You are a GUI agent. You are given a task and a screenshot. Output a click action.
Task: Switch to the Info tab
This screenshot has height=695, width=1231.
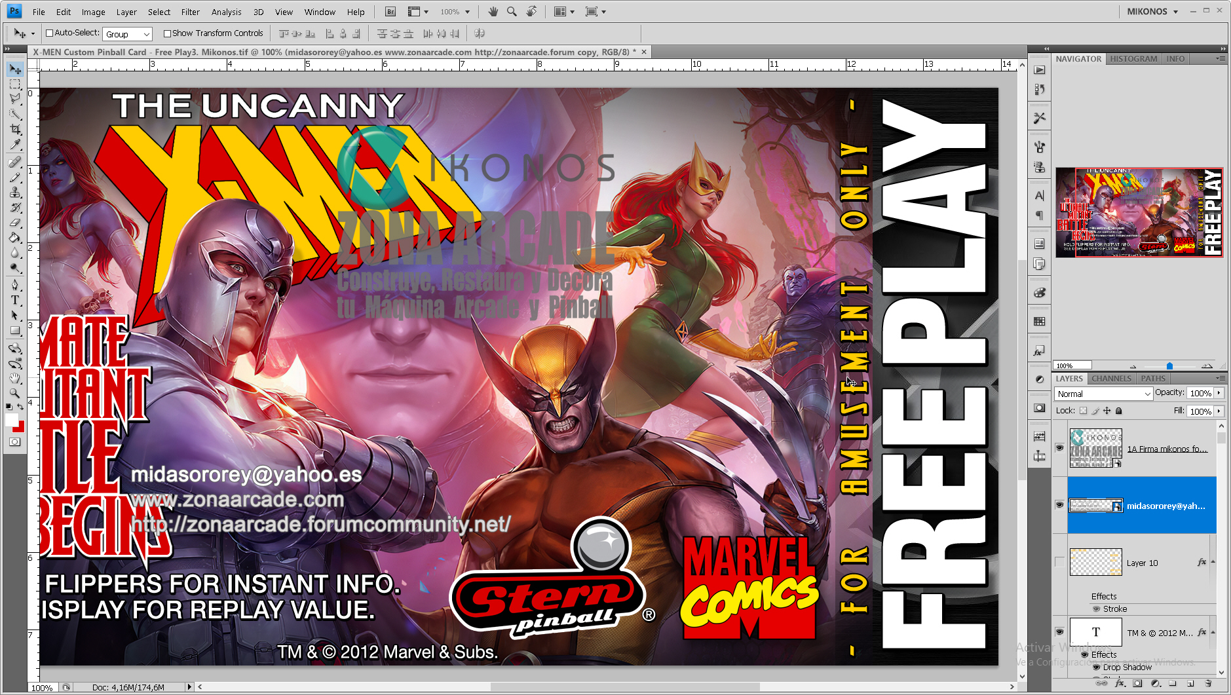pyautogui.click(x=1175, y=59)
